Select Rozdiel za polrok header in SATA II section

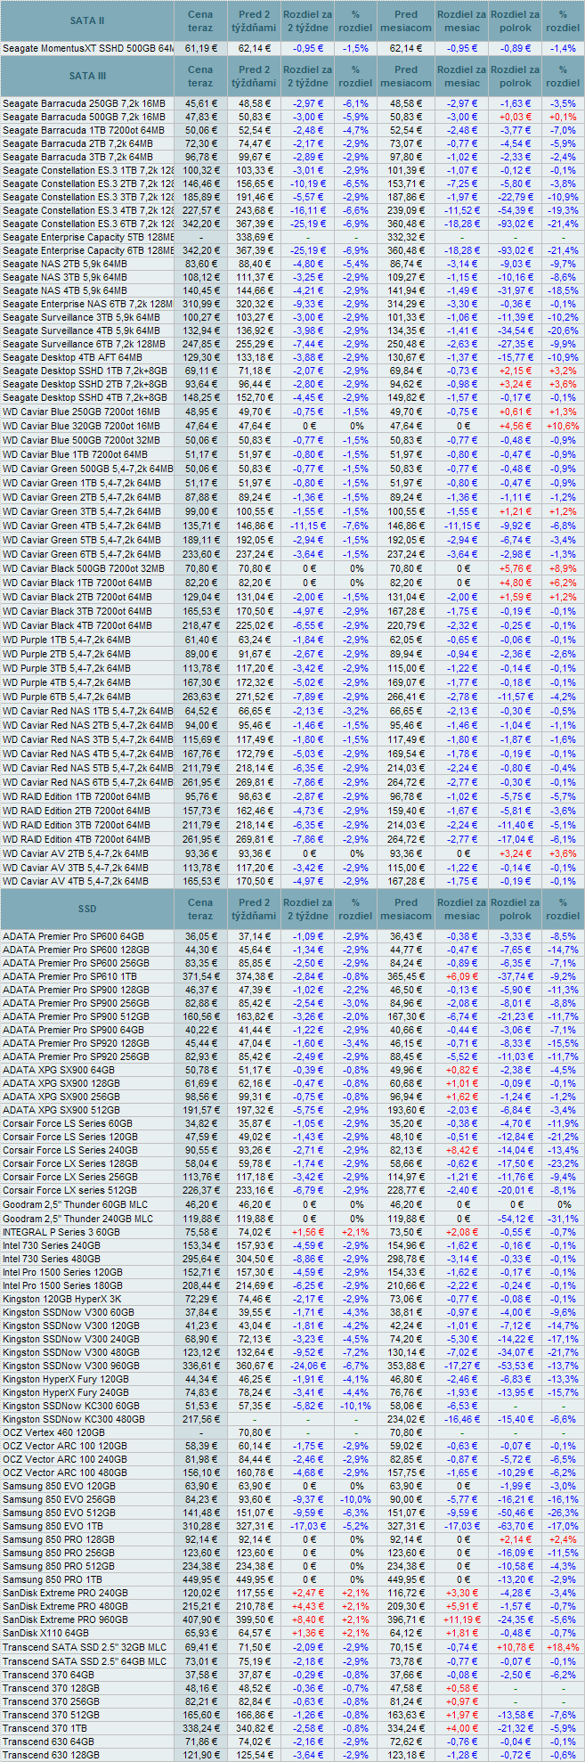point(515,20)
